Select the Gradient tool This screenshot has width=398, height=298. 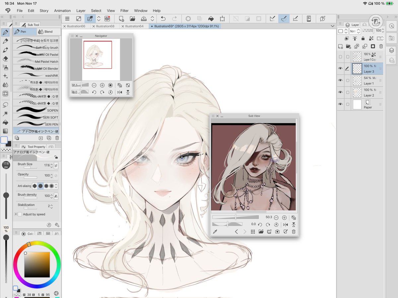[5, 131]
